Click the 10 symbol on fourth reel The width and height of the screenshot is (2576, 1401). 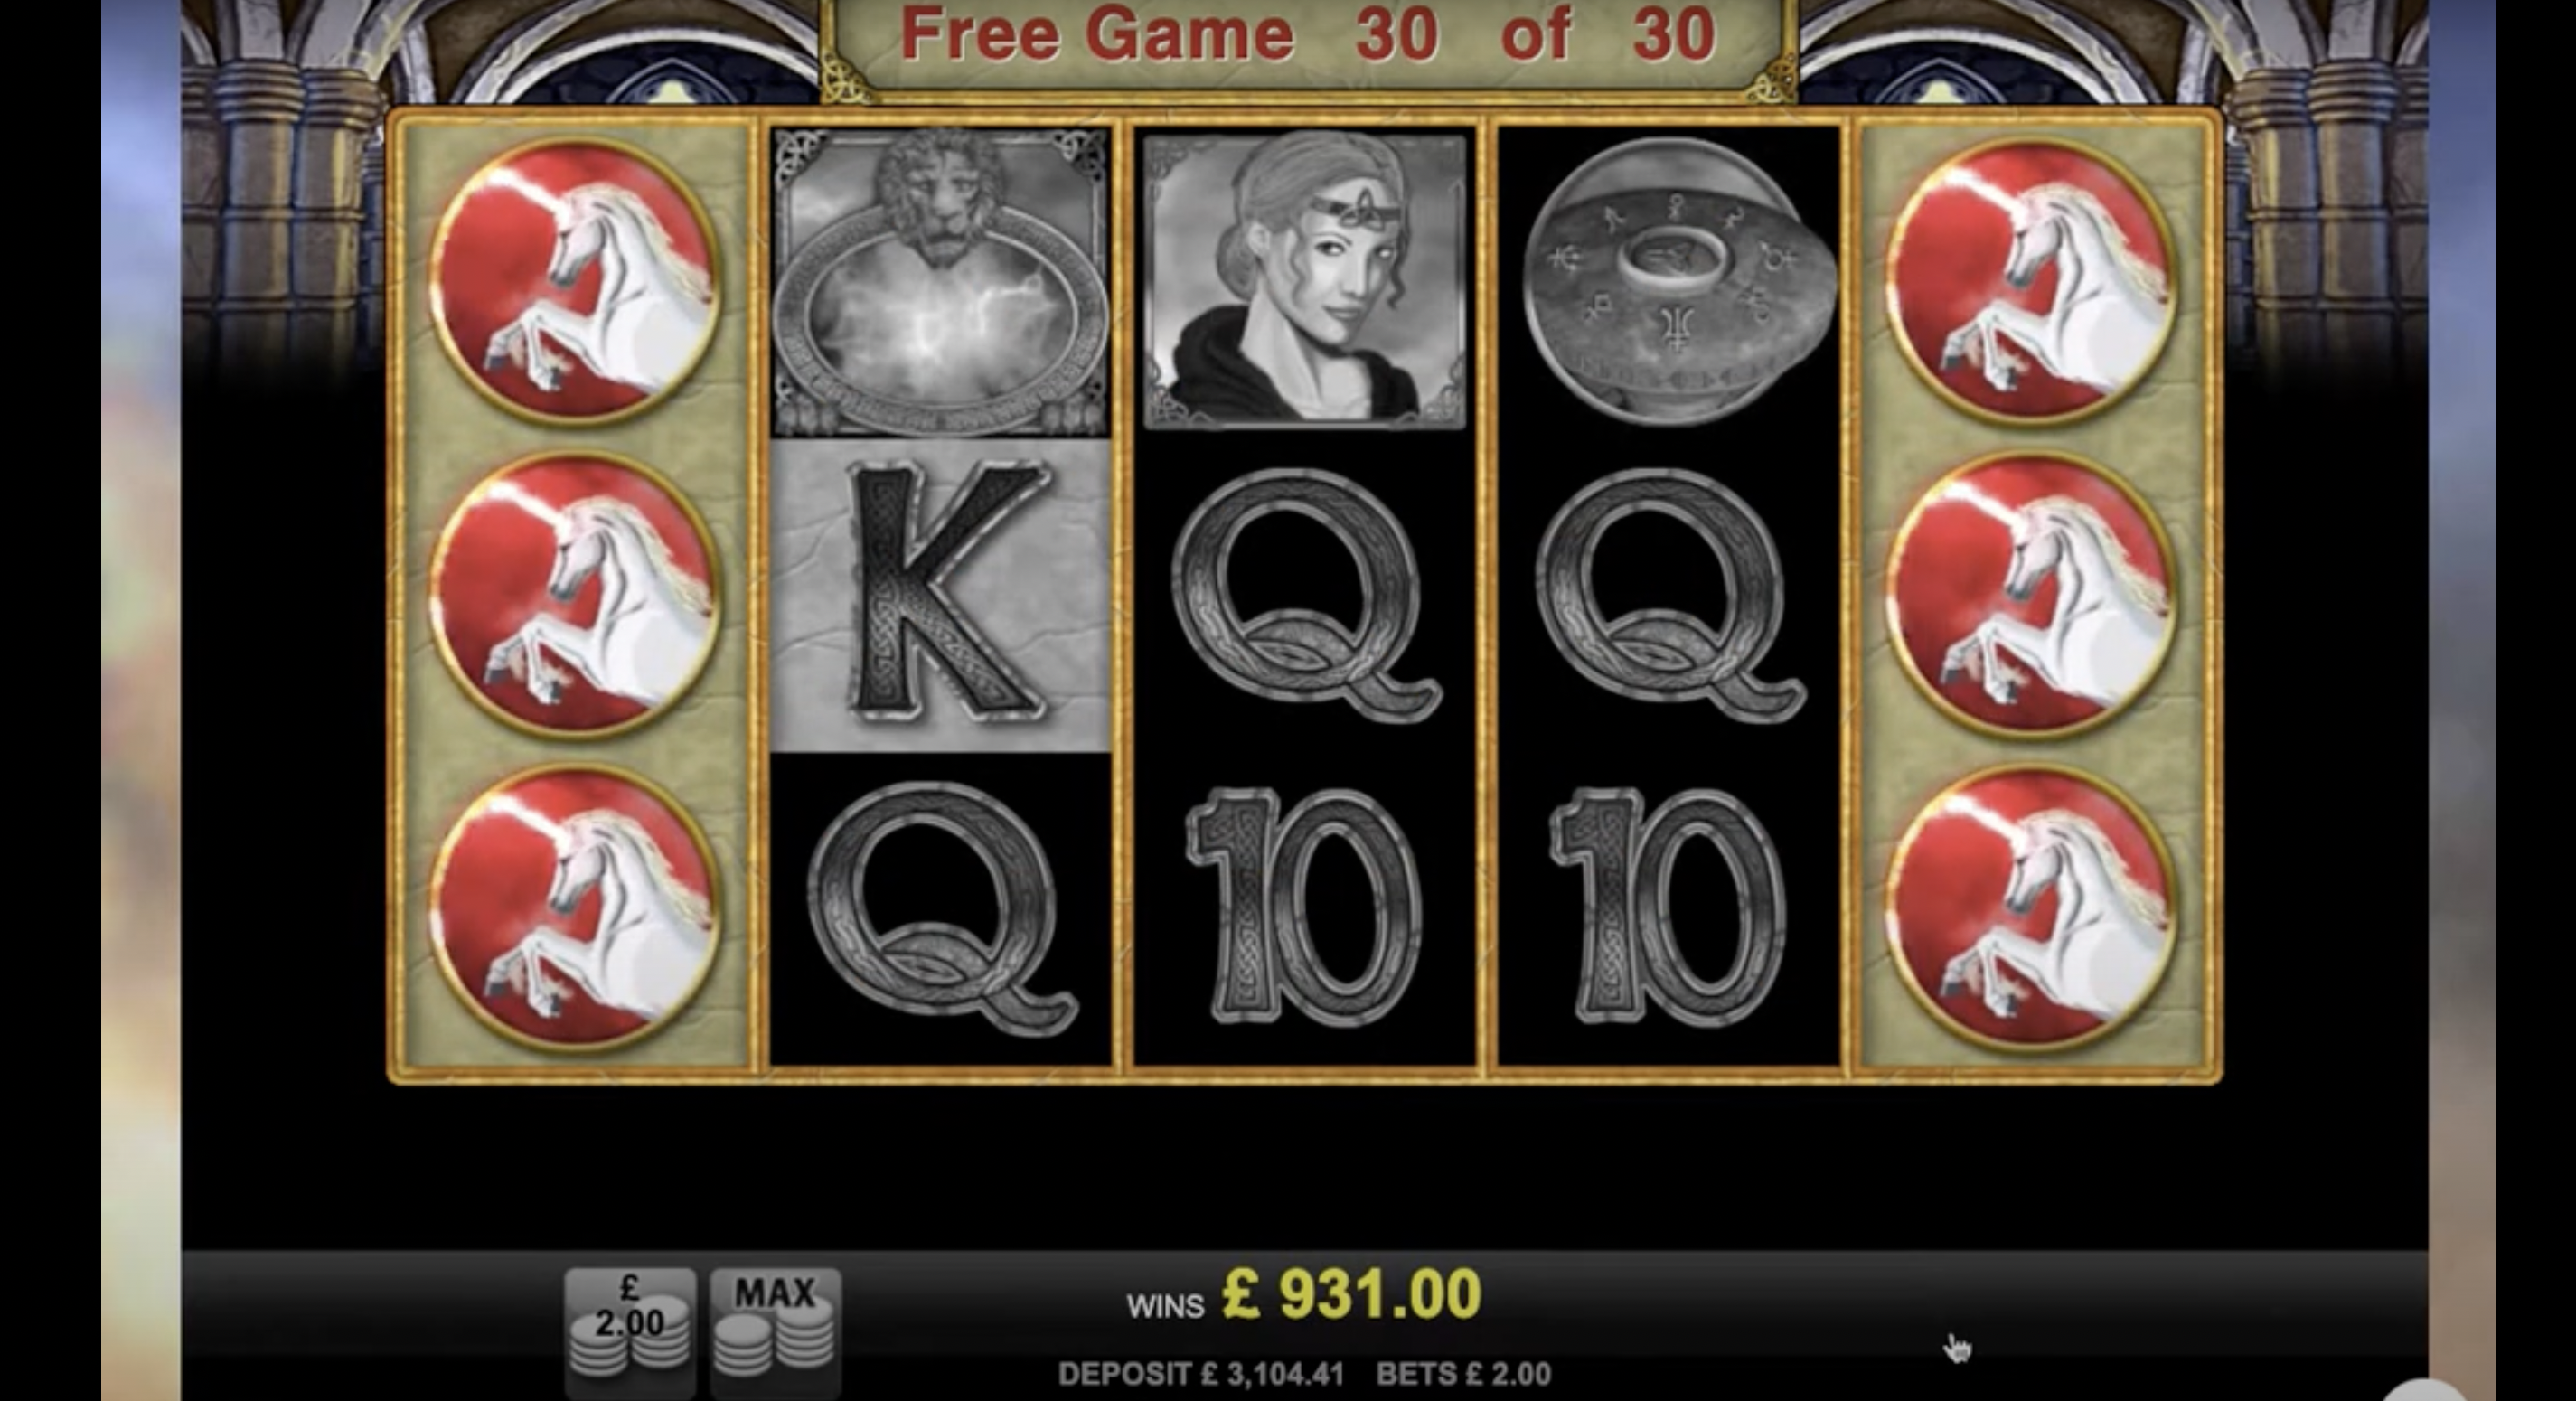pos(1668,907)
